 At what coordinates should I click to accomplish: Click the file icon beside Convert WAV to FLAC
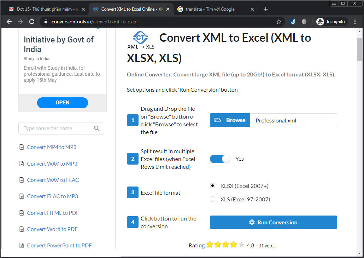(x=22, y=180)
